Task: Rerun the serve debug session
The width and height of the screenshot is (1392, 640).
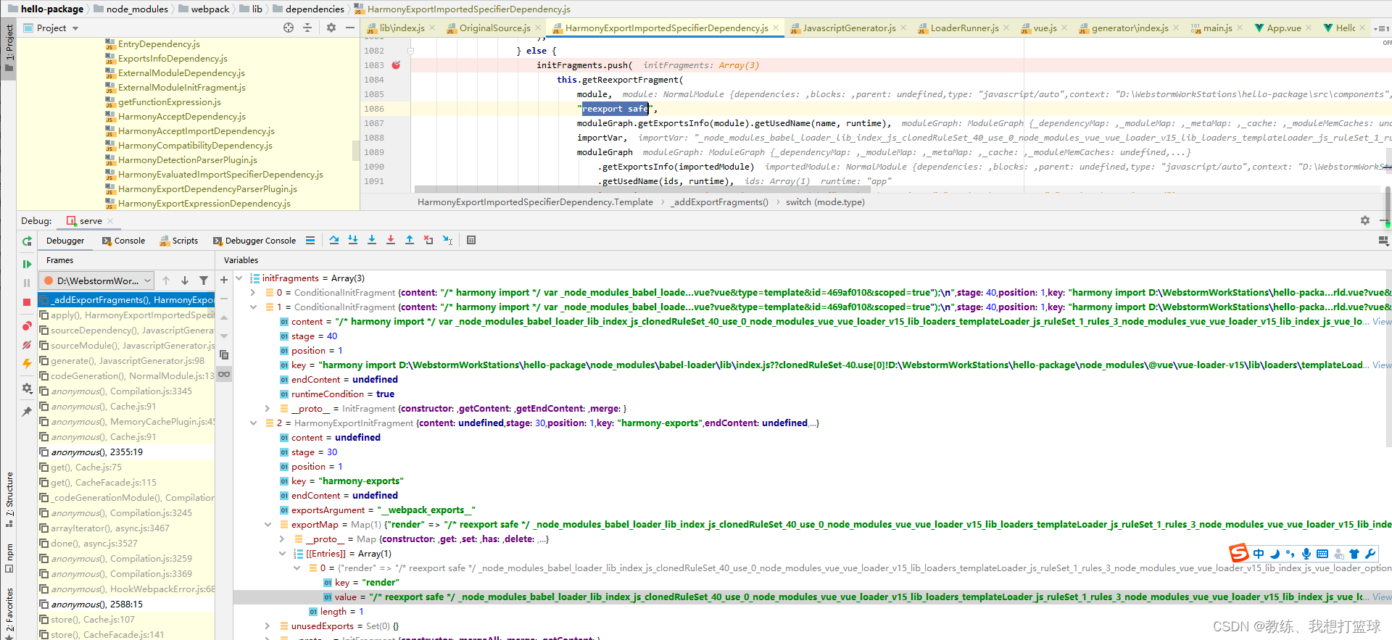Action: coord(27,241)
